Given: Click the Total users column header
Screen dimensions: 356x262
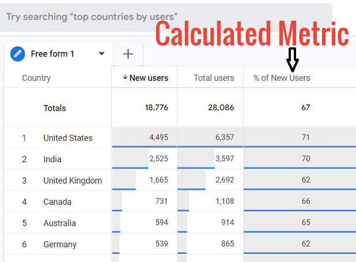Looking at the screenshot, I should (x=214, y=78).
